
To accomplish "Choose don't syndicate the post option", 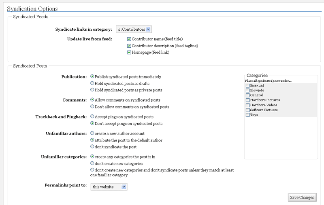I will tap(92, 147).
